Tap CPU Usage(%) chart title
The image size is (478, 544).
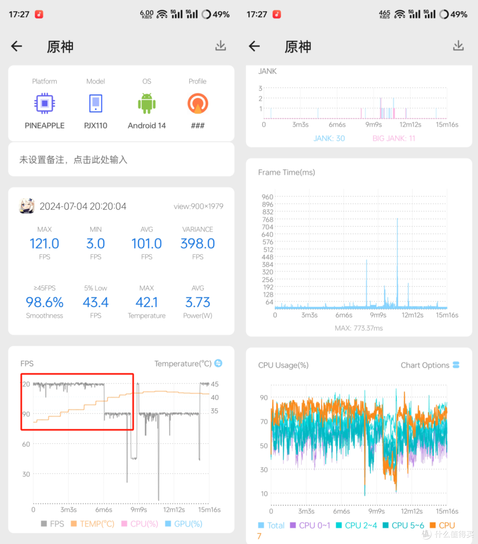click(x=283, y=365)
